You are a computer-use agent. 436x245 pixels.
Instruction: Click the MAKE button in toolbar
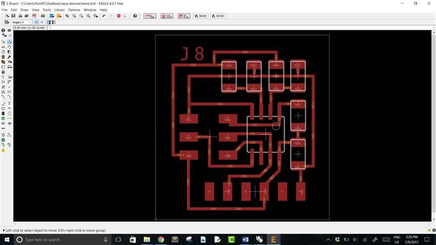(x=200, y=16)
